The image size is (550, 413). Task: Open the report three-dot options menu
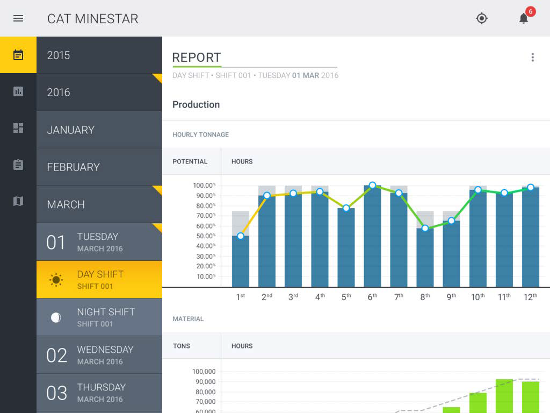(532, 58)
